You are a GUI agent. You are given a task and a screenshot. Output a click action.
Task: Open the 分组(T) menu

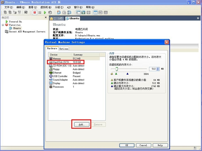point(59,7)
